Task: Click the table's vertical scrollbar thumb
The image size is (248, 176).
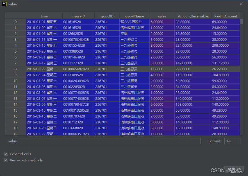Action: 241,22
